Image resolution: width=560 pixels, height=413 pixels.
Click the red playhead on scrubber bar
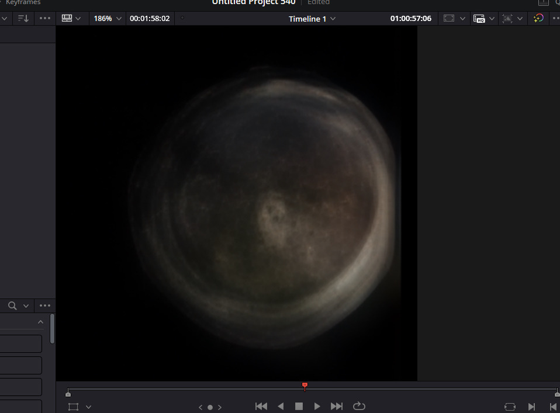pos(305,386)
